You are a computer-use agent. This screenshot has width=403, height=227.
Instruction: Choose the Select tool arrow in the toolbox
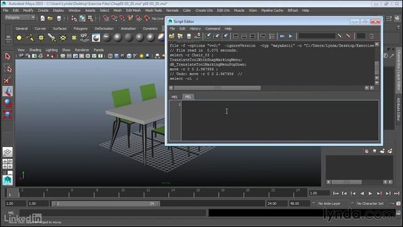coord(8,56)
